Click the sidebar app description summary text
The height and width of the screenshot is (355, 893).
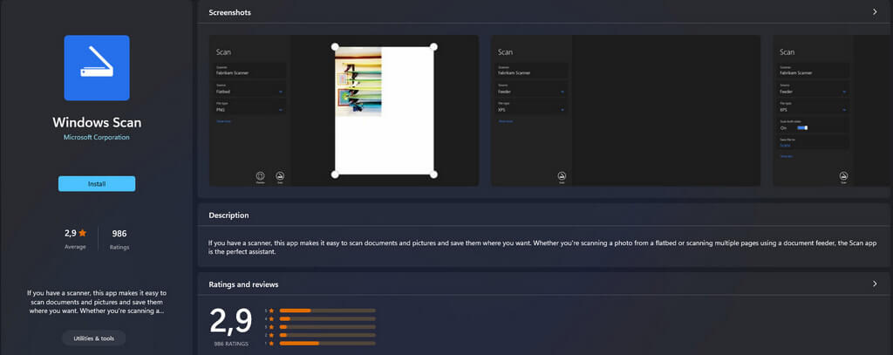pos(97,302)
